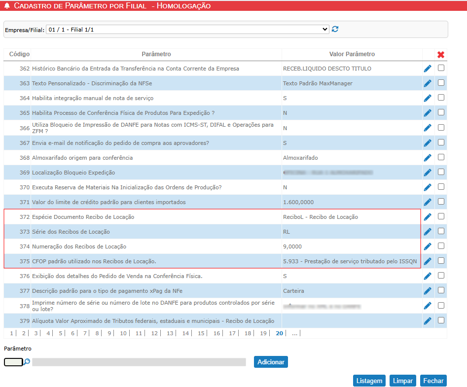Check the box for parameter 362
Image resolution: width=467 pixels, height=387 pixels.
coord(441,68)
